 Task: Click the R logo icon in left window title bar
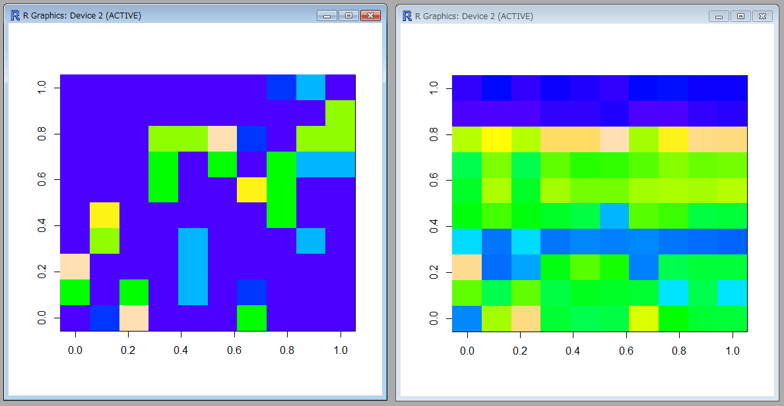pyautogui.click(x=15, y=15)
